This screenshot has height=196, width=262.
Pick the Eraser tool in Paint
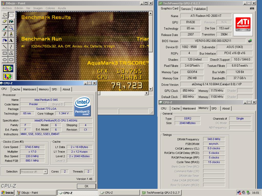(x=5, y=21)
